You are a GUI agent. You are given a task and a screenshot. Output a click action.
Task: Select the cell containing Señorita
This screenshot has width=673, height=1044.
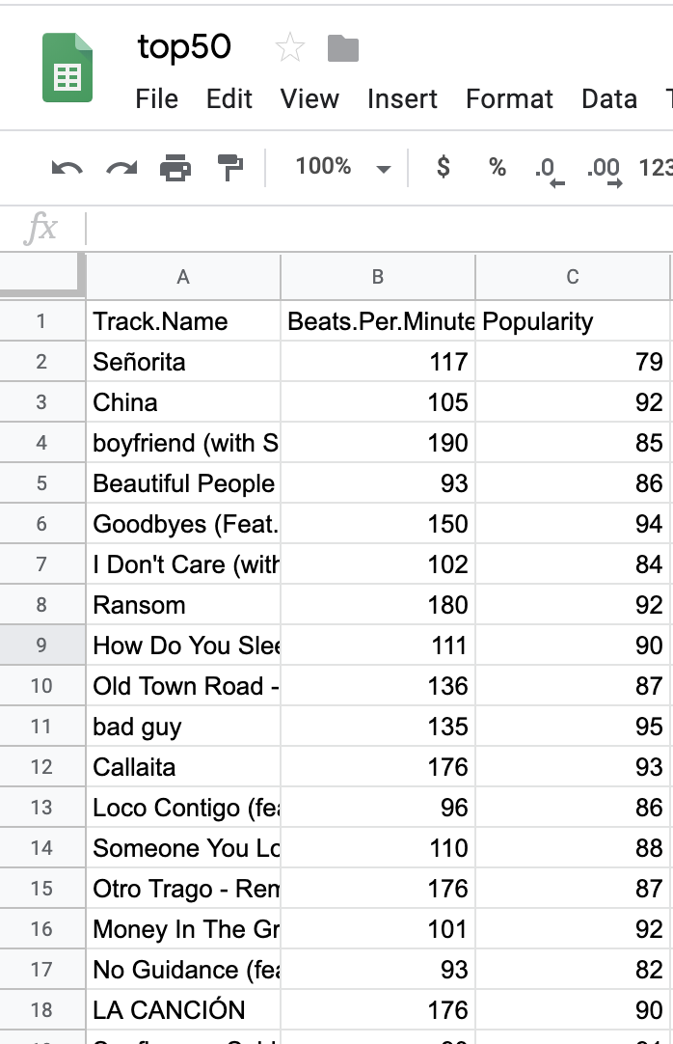(x=183, y=361)
